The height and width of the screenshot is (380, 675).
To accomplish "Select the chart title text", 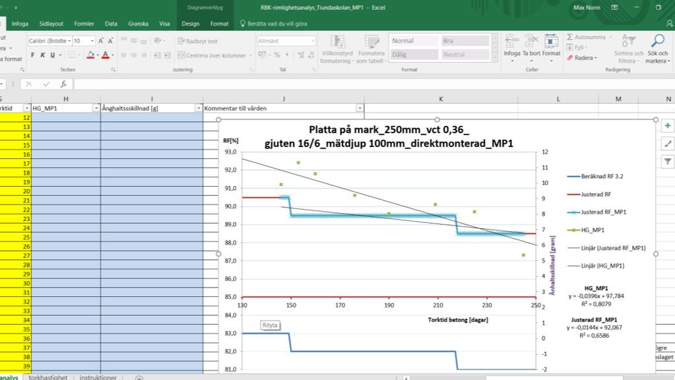I will (x=389, y=137).
